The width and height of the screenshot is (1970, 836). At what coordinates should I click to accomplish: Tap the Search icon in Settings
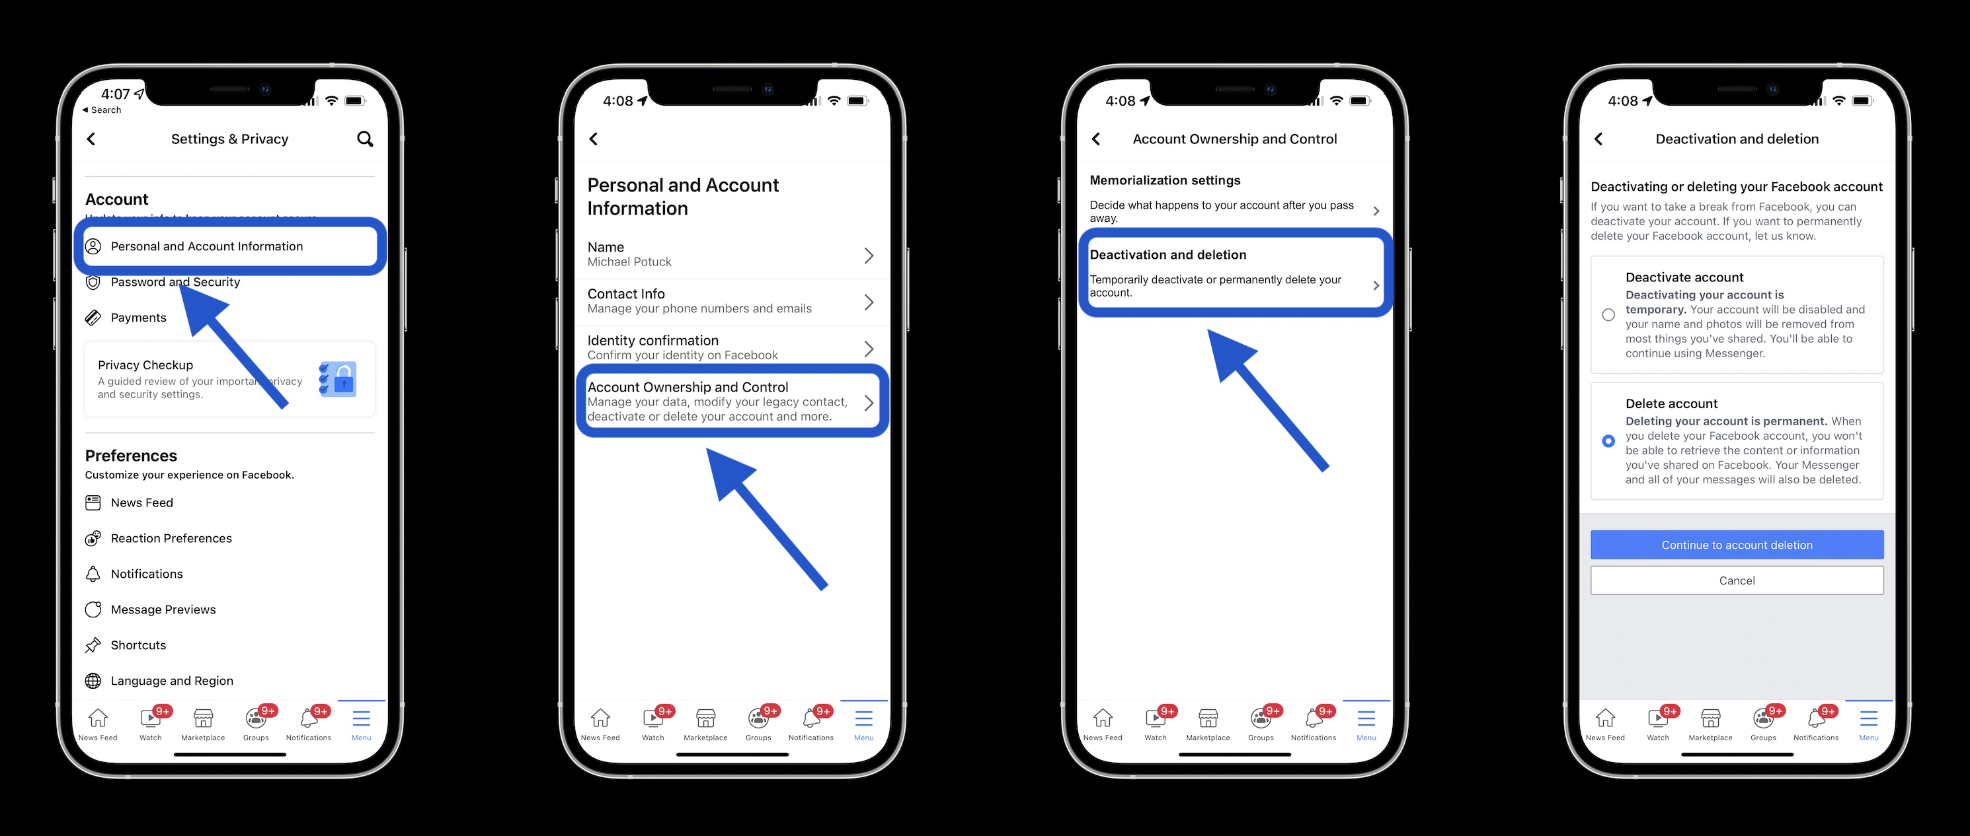pos(366,139)
